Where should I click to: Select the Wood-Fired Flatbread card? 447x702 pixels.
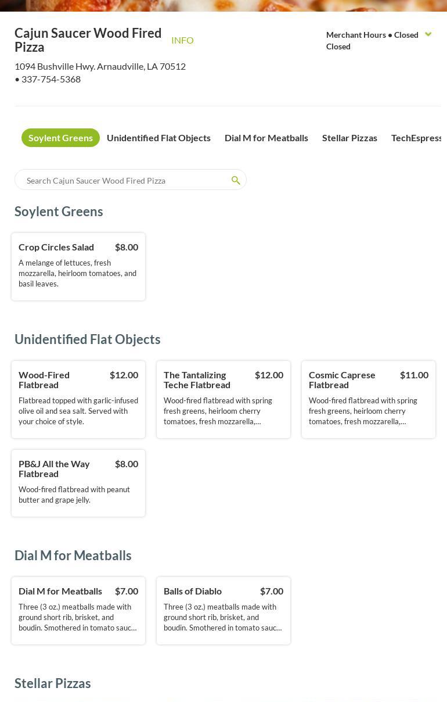(78, 399)
